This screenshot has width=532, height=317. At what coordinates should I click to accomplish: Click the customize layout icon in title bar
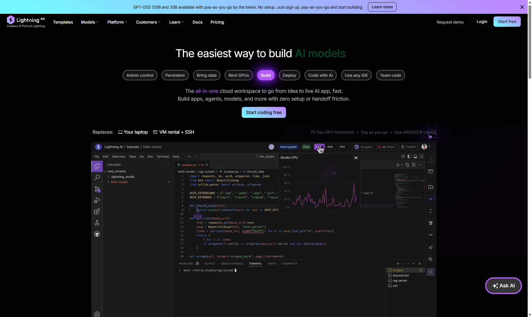(403, 157)
